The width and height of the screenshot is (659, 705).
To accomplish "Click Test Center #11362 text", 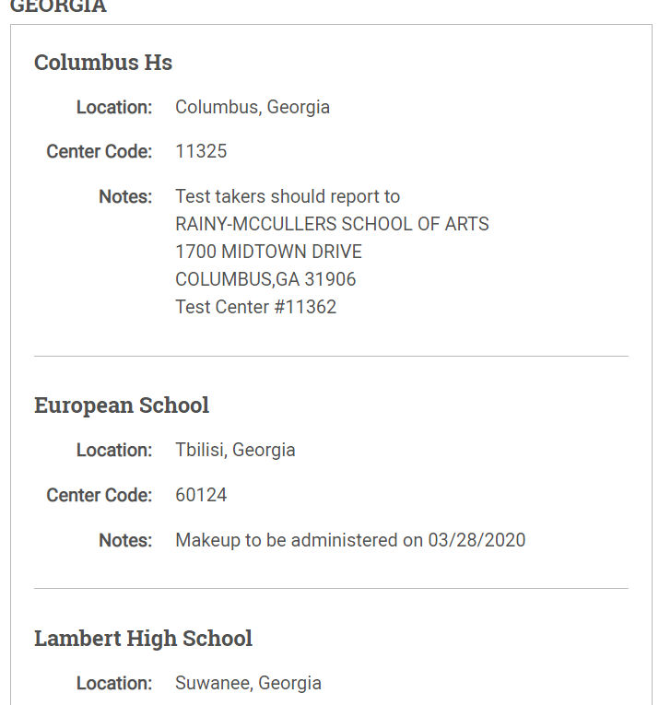I will 255,307.
